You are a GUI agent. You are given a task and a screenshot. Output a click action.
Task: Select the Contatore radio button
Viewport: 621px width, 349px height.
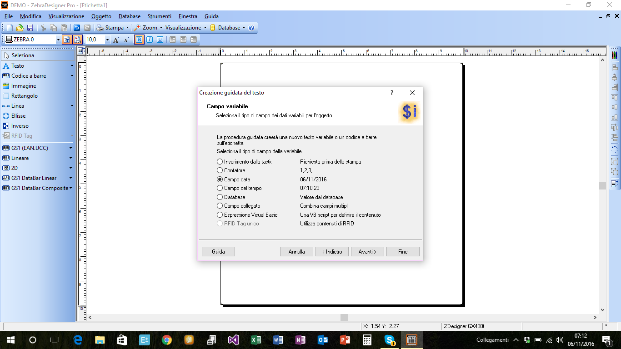(x=220, y=170)
